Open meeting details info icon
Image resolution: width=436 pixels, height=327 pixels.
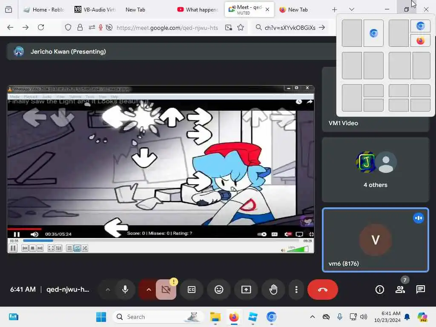pyautogui.click(x=379, y=290)
